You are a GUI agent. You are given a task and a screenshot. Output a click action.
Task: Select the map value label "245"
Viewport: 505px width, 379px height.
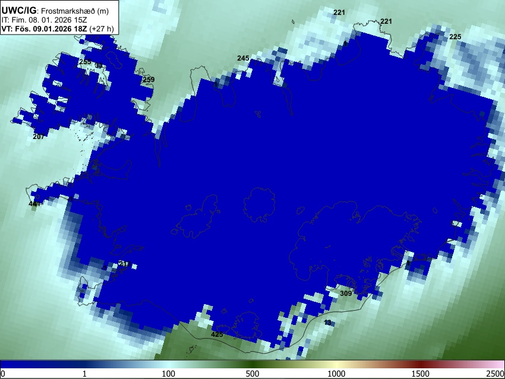(243, 58)
